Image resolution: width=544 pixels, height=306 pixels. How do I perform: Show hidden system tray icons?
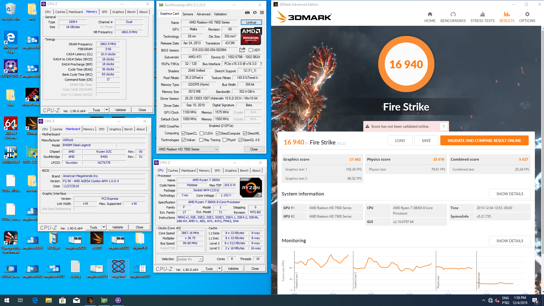pos(483,300)
